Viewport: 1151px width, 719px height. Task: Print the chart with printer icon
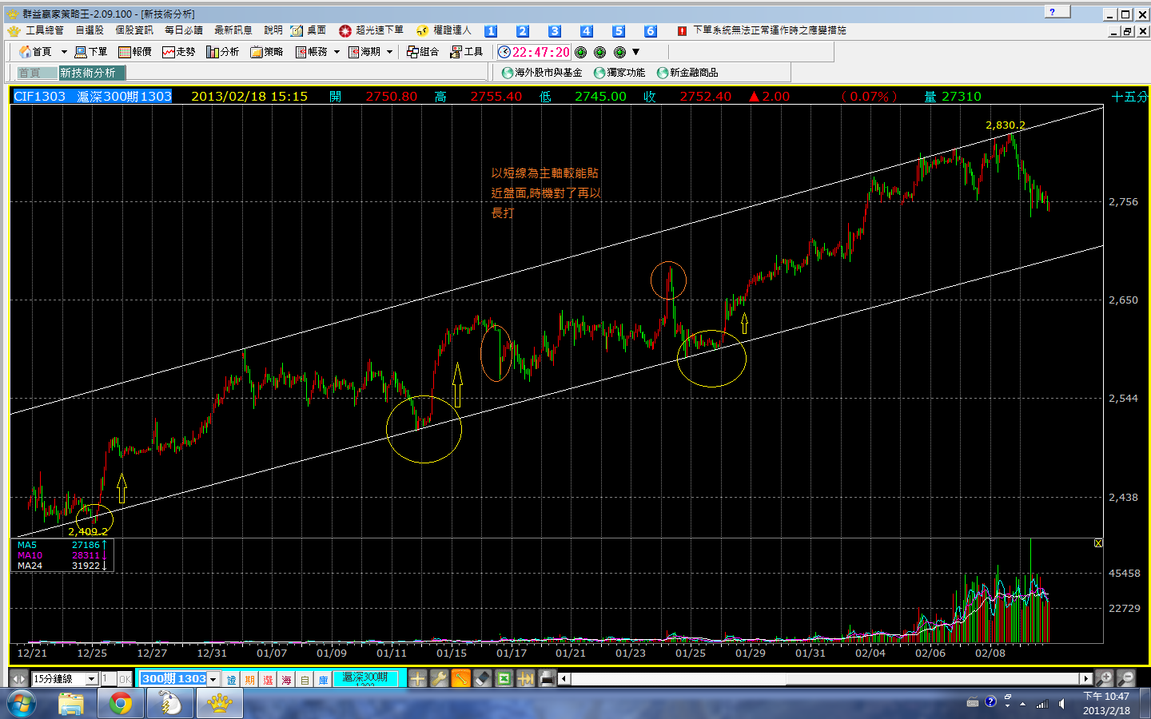pos(548,679)
